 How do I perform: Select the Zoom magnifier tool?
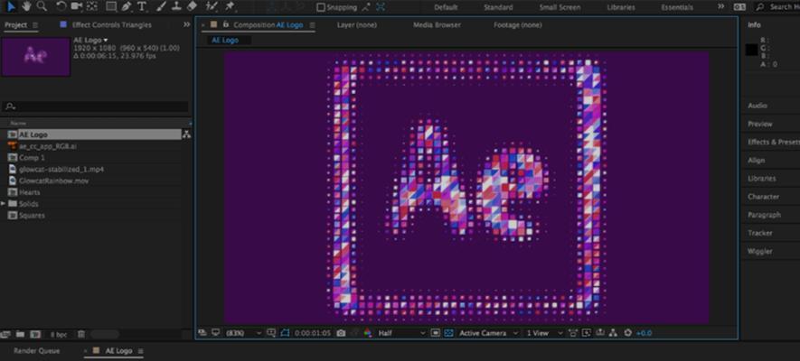[42, 6]
